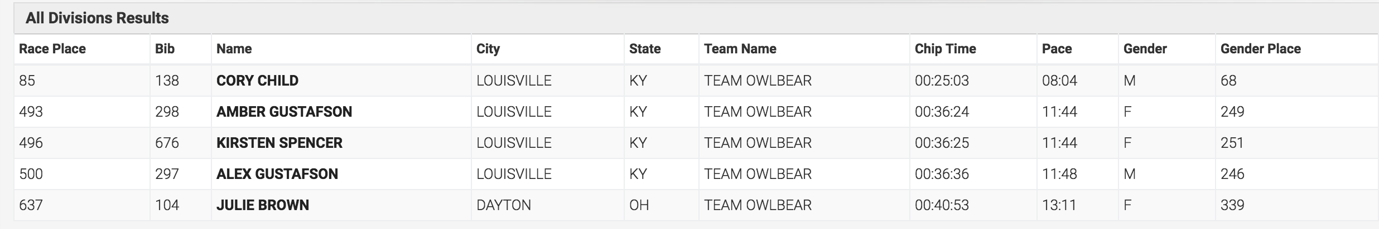Sort by Chip Time header
The height and width of the screenshot is (229, 1379).
945,49
